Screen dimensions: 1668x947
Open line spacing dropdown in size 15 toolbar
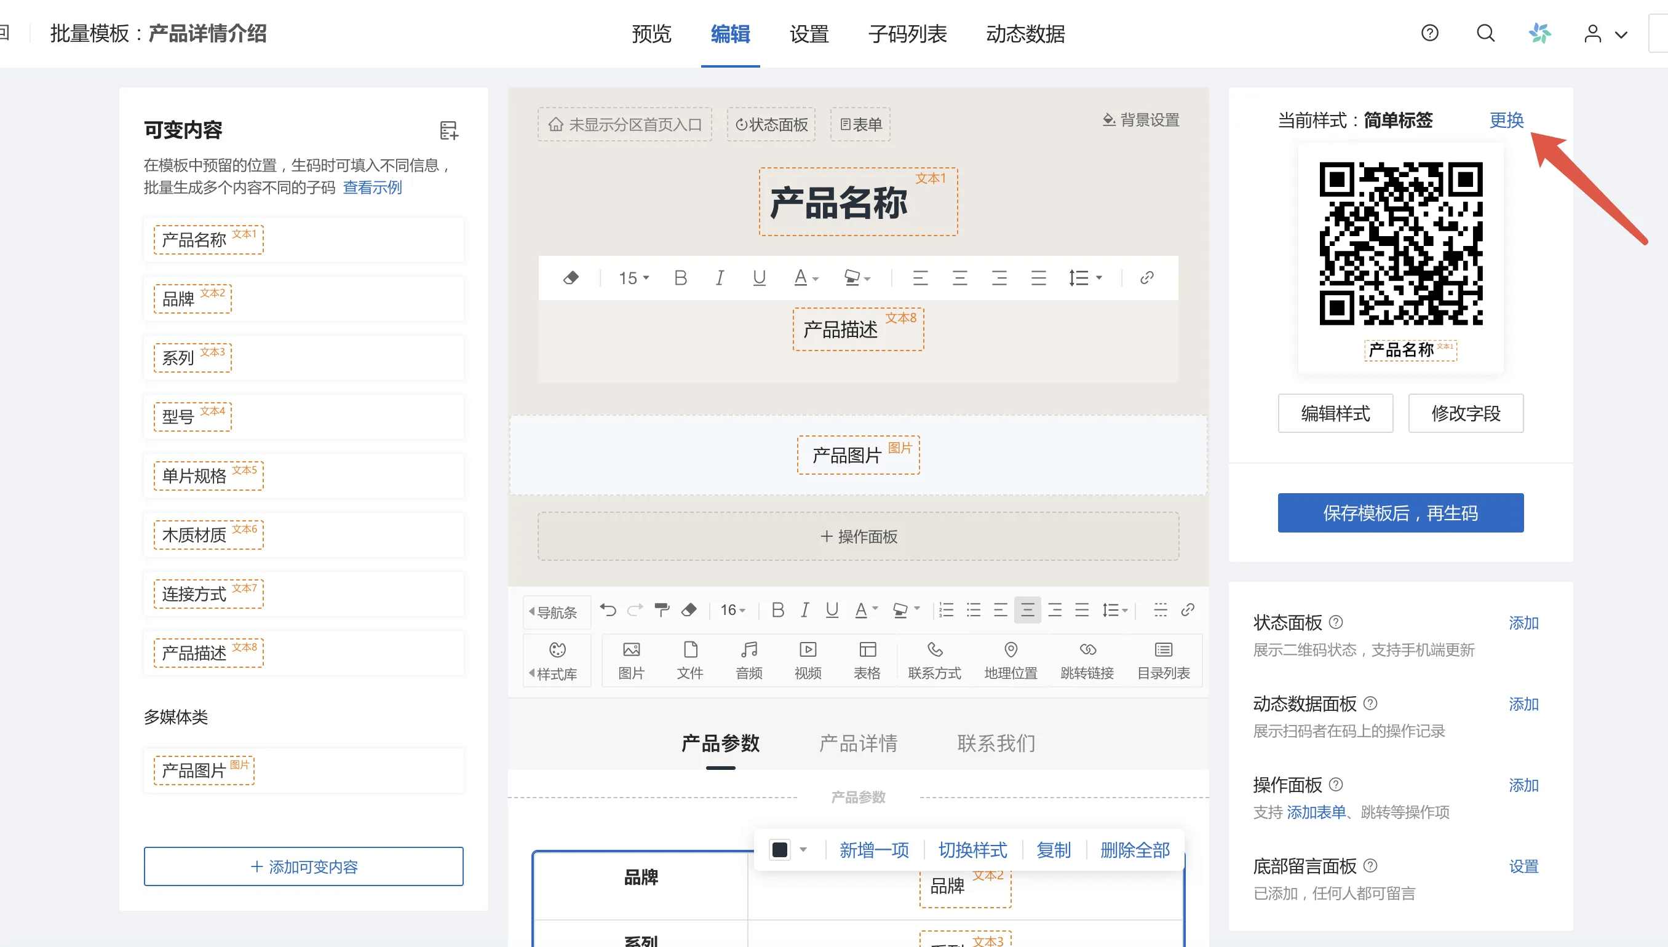click(1085, 279)
